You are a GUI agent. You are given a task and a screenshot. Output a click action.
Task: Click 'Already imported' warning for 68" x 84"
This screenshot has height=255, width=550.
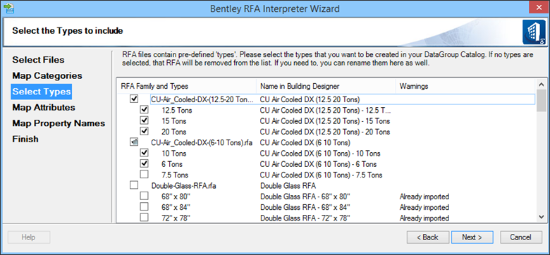tap(424, 207)
